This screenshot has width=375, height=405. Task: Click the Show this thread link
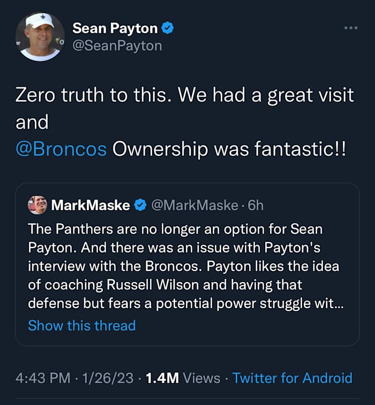pyautogui.click(x=81, y=325)
